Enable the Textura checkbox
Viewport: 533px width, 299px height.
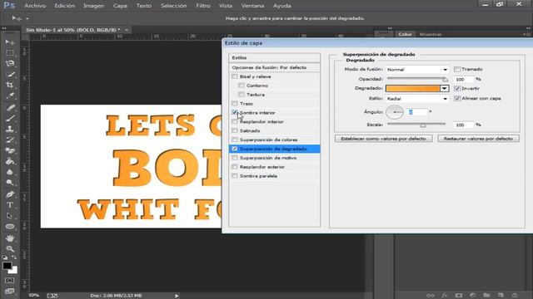click(x=242, y=95)
